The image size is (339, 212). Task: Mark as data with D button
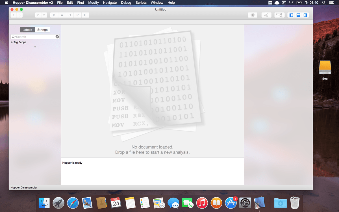(x=54, y=15)
